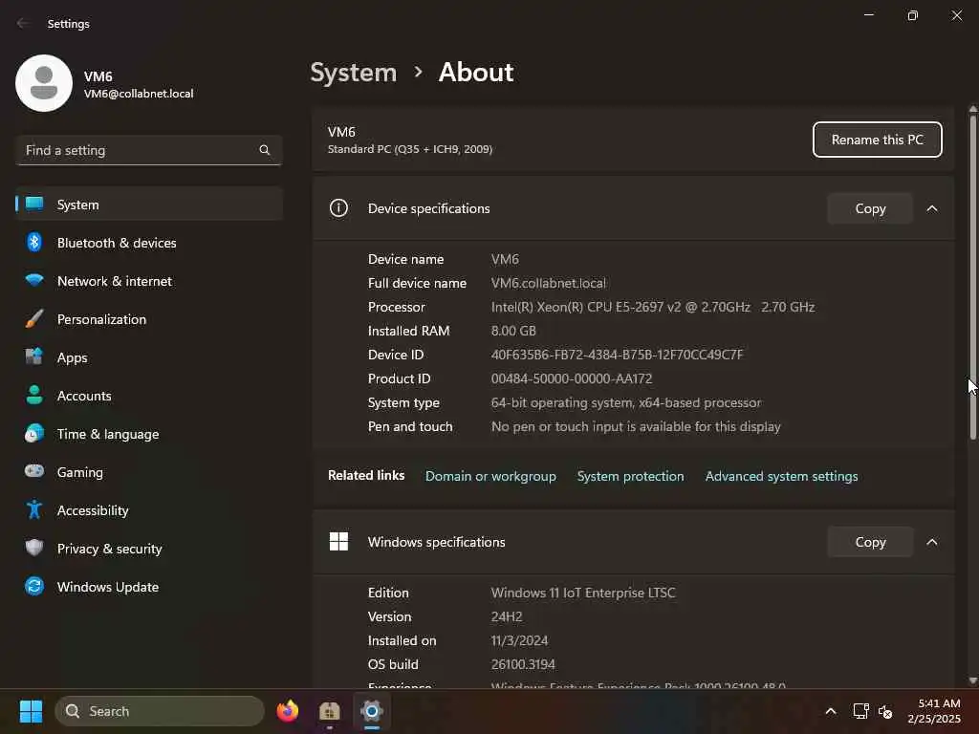The width and height of the screenshot is (979, 734).
Task: Click the Time & language clock icon
Action: [34, 433]
